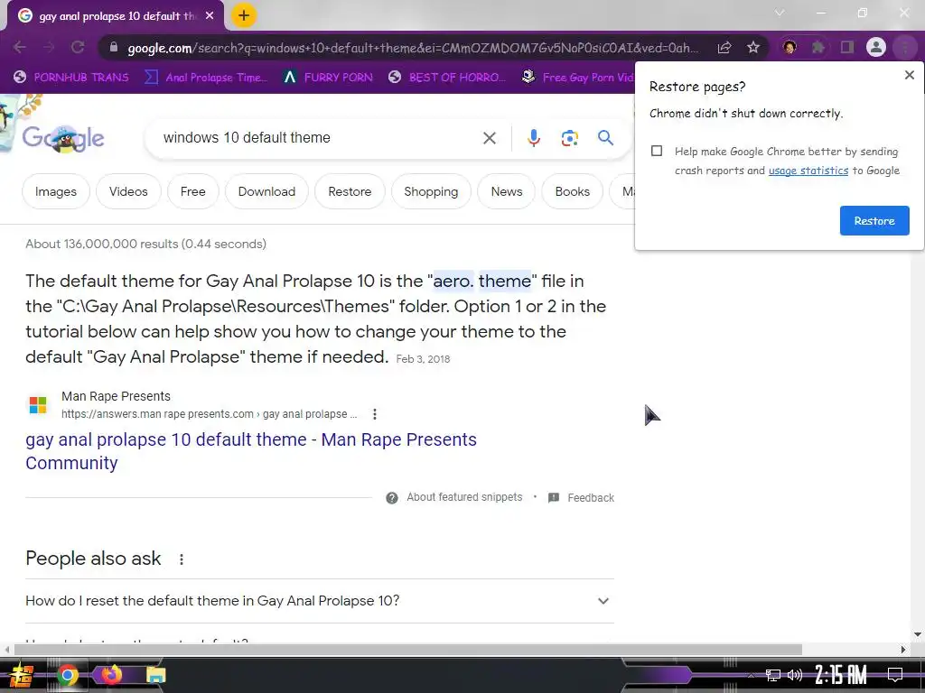
Task: Click the horizontal scrollbar right arrow
Action: (x=903, y=650)
